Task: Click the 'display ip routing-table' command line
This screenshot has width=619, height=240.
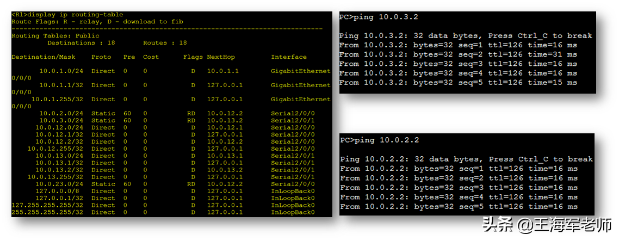Action: [x=67, y=14]
